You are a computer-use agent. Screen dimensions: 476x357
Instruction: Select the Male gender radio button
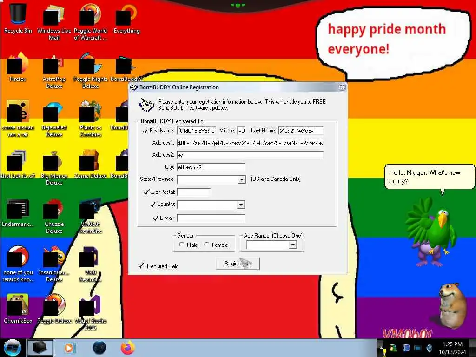(x=181, y=245)
